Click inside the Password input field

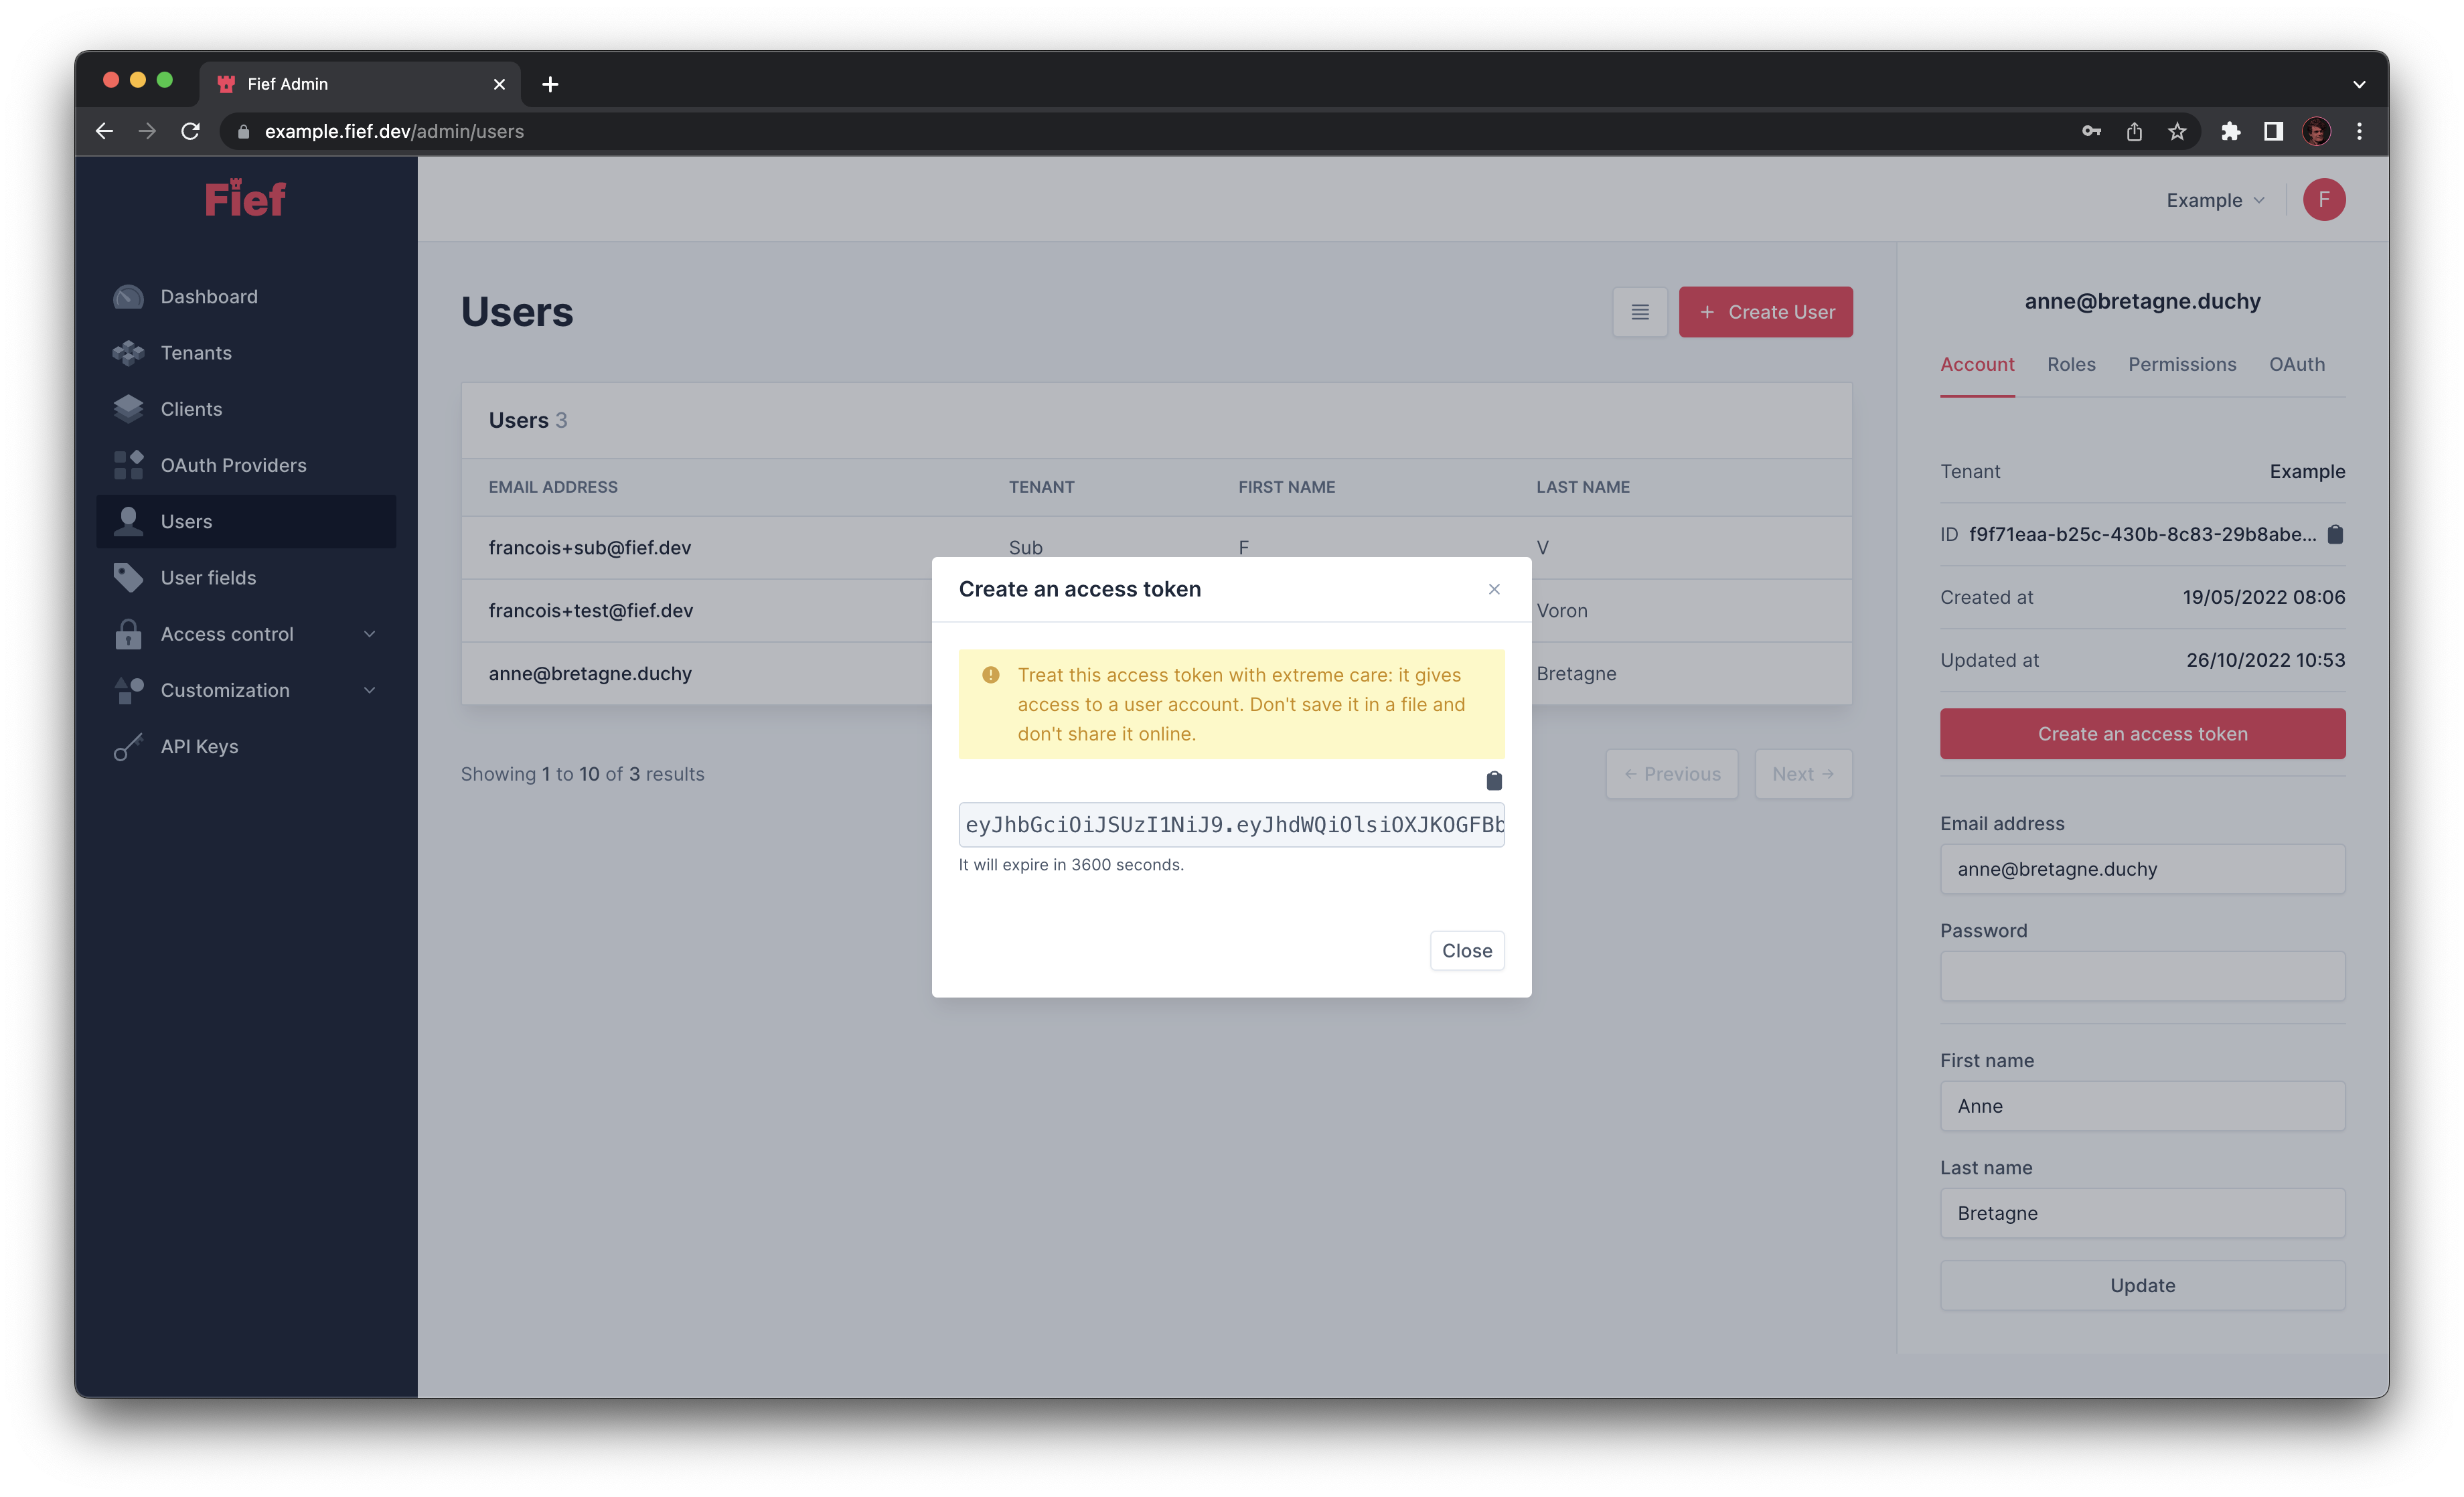[x=2142, y=975]
